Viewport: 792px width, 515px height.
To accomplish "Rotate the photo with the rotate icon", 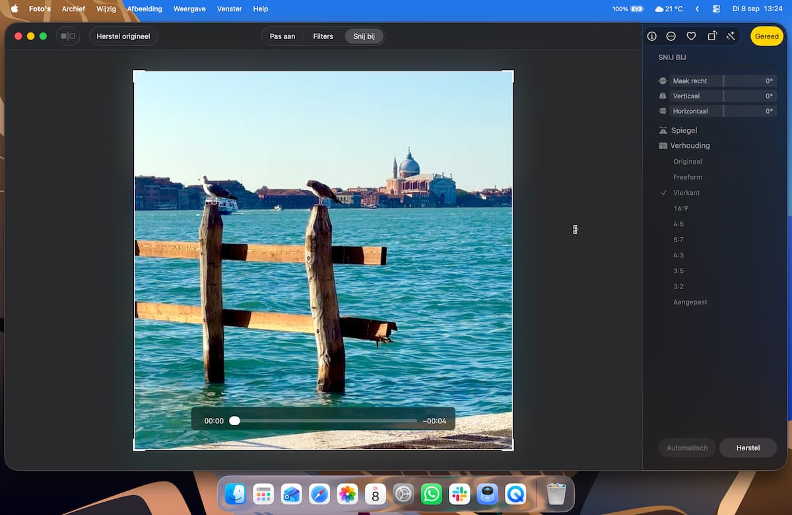I will 711,36.
